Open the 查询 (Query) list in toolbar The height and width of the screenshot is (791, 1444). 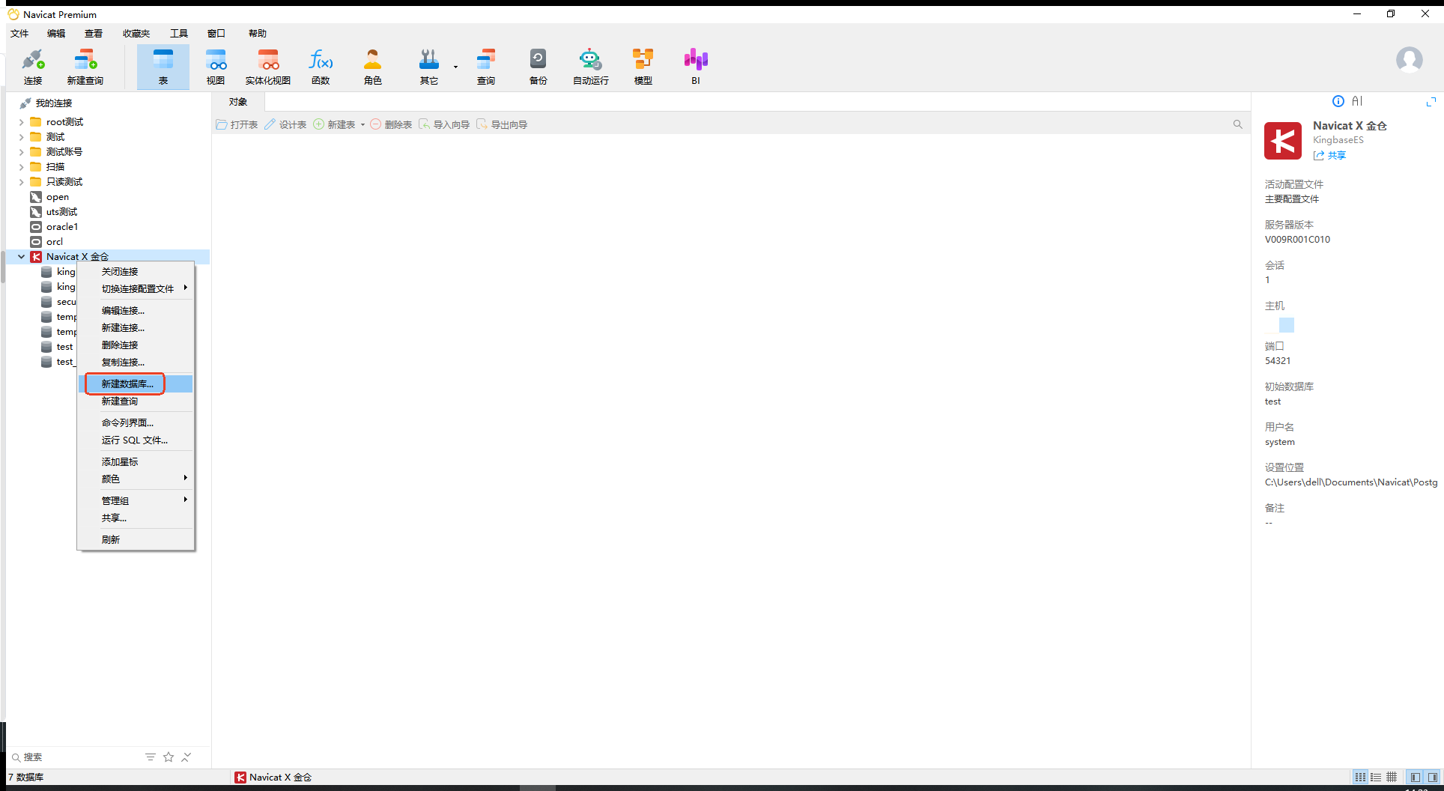(486, 67)
